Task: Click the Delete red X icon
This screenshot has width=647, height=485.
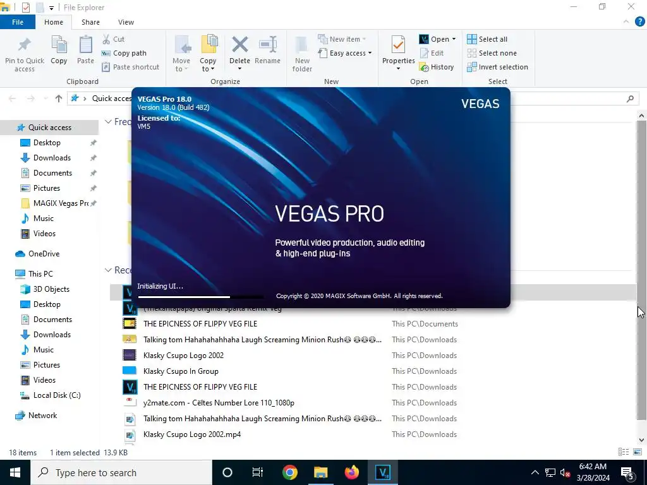Action: 239,45
